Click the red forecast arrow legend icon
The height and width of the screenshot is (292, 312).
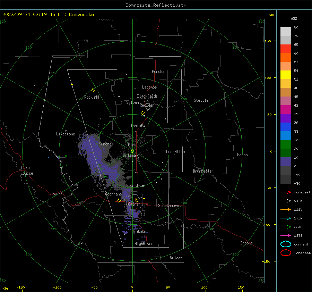click(286, 192)
